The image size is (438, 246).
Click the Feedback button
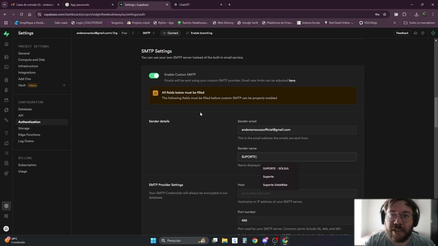click(x=402, y=33)
